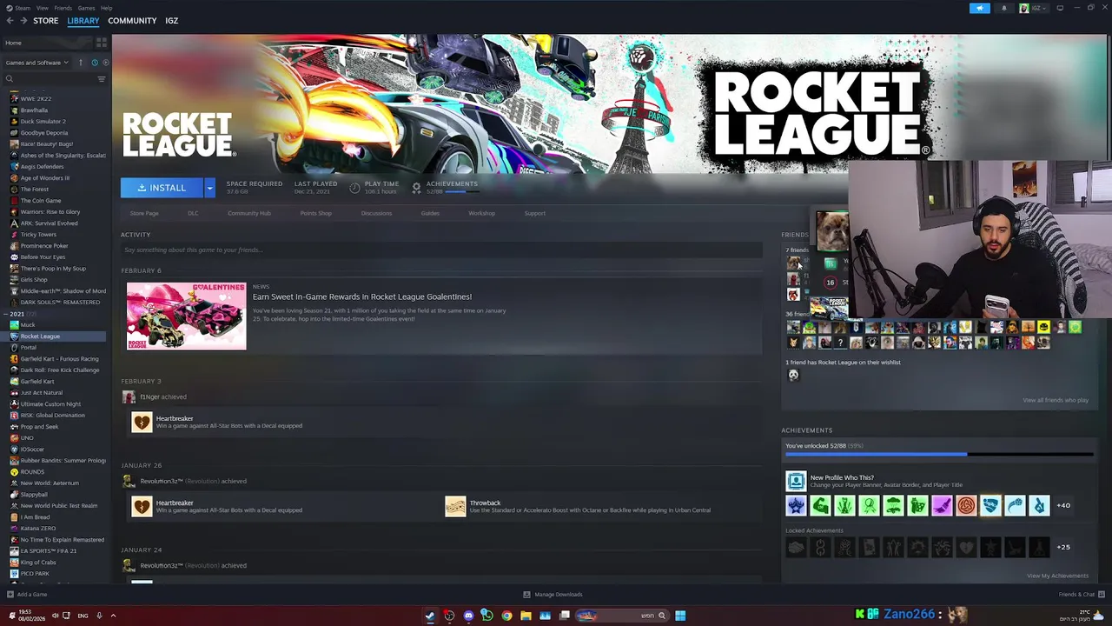Enter Big Picture mode icon
The width and height of the screenshot is (1112, 626).
[x=1060, y=8]
